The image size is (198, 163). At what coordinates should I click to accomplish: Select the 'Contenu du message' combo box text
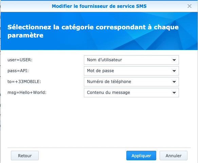click(x=108, y=92)
